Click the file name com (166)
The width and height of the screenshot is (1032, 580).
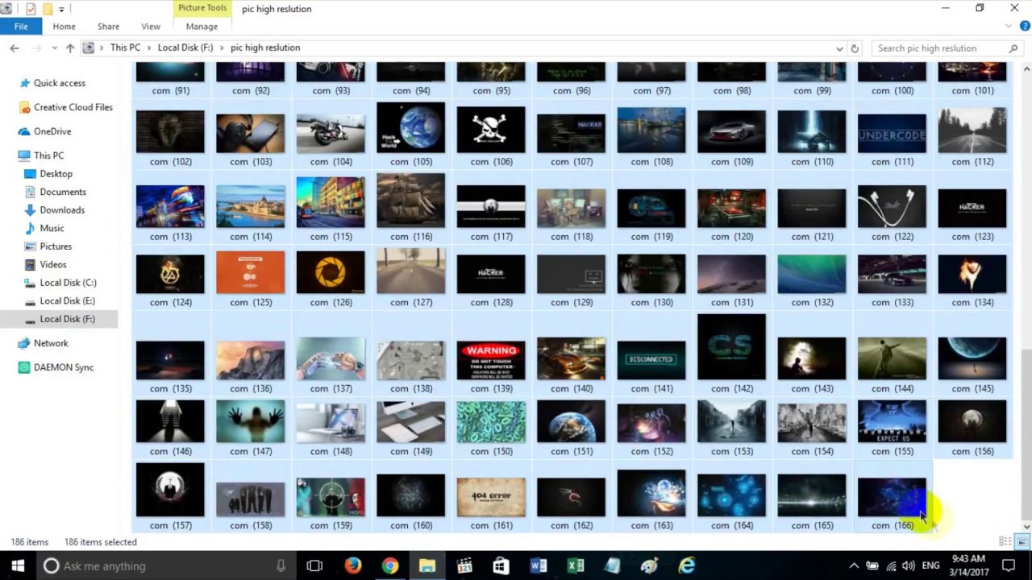tap(893, 525)
